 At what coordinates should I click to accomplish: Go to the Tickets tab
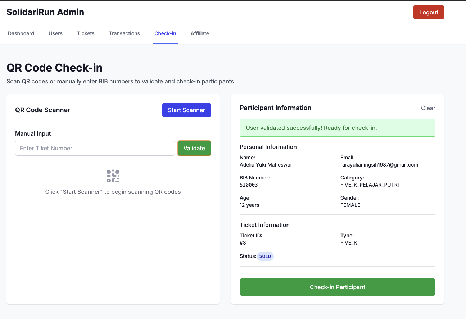86,33
